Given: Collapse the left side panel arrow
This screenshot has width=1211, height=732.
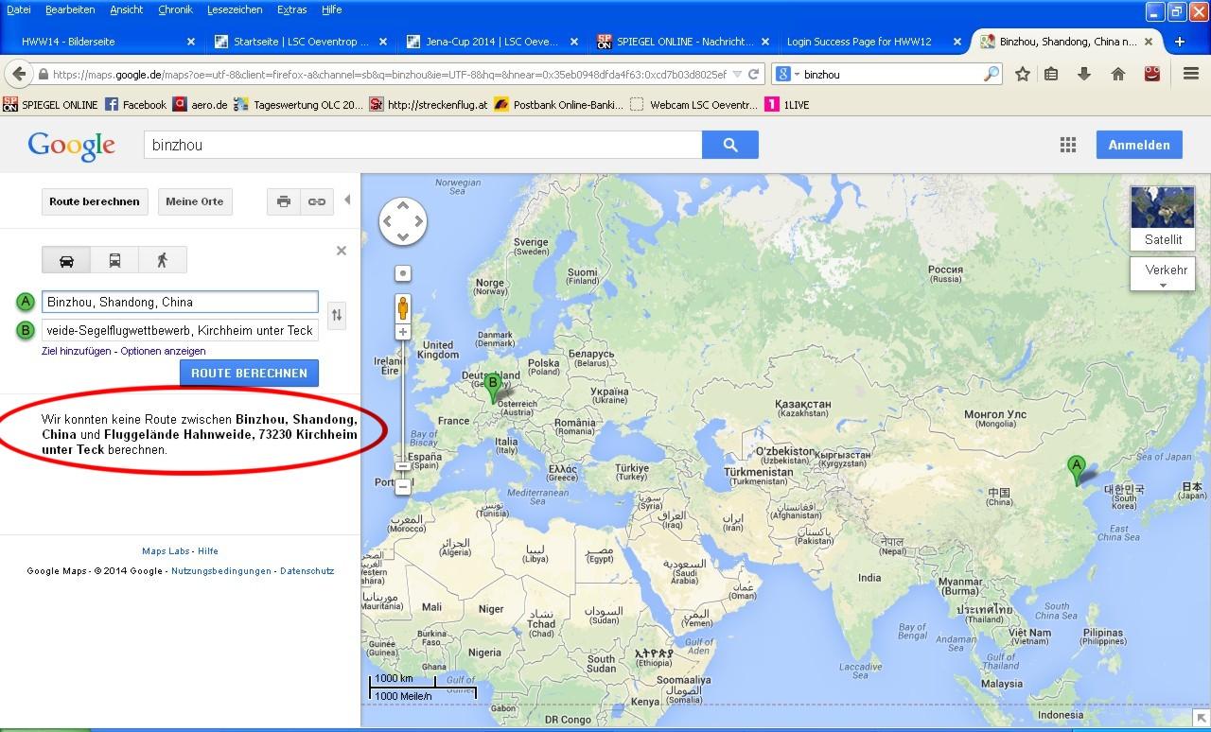Looking at the screenshot, I should point(347,200).
